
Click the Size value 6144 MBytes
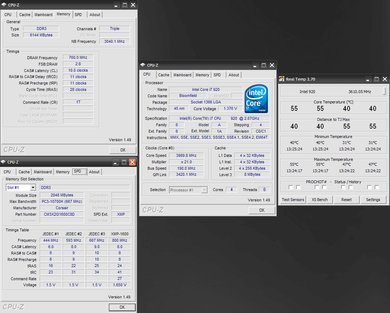pos(41,35)
